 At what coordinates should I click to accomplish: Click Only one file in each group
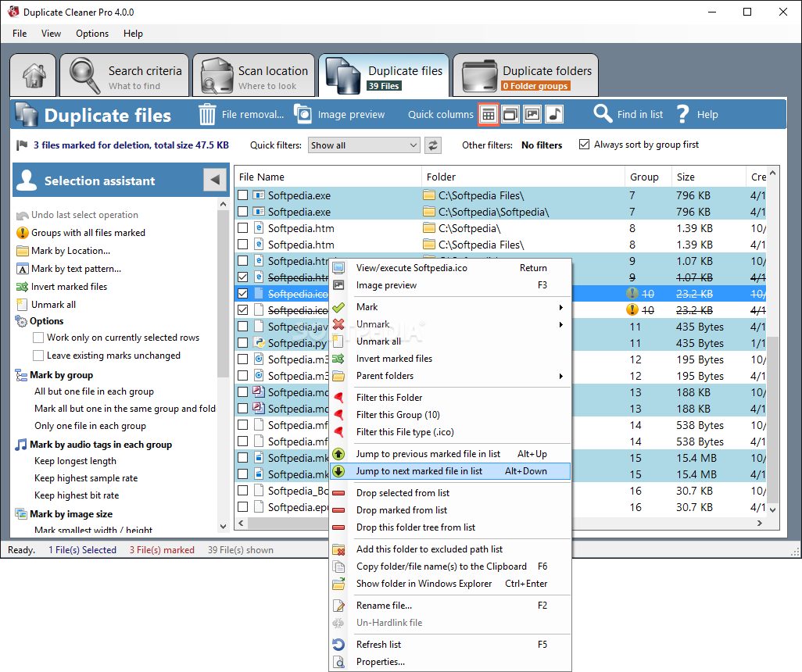90,426
